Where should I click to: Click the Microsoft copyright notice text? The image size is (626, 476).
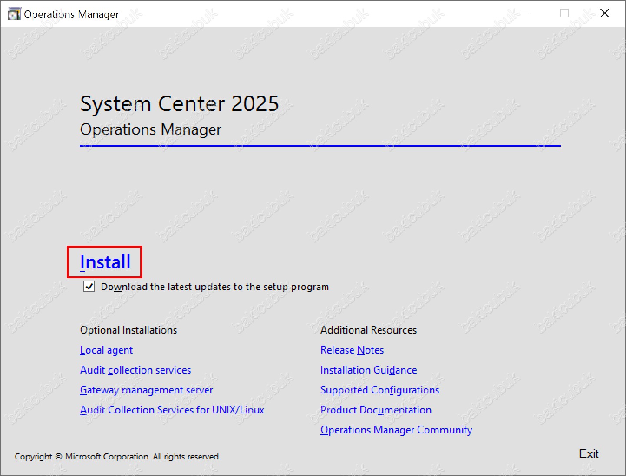(118, 456)
